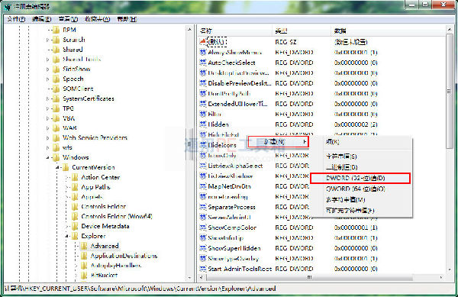Collapse the Windows tree node
The image size is (458, 297).
(x=47, y=158)
